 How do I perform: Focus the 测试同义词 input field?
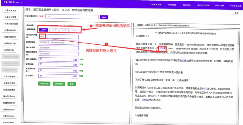coord(59,42)
